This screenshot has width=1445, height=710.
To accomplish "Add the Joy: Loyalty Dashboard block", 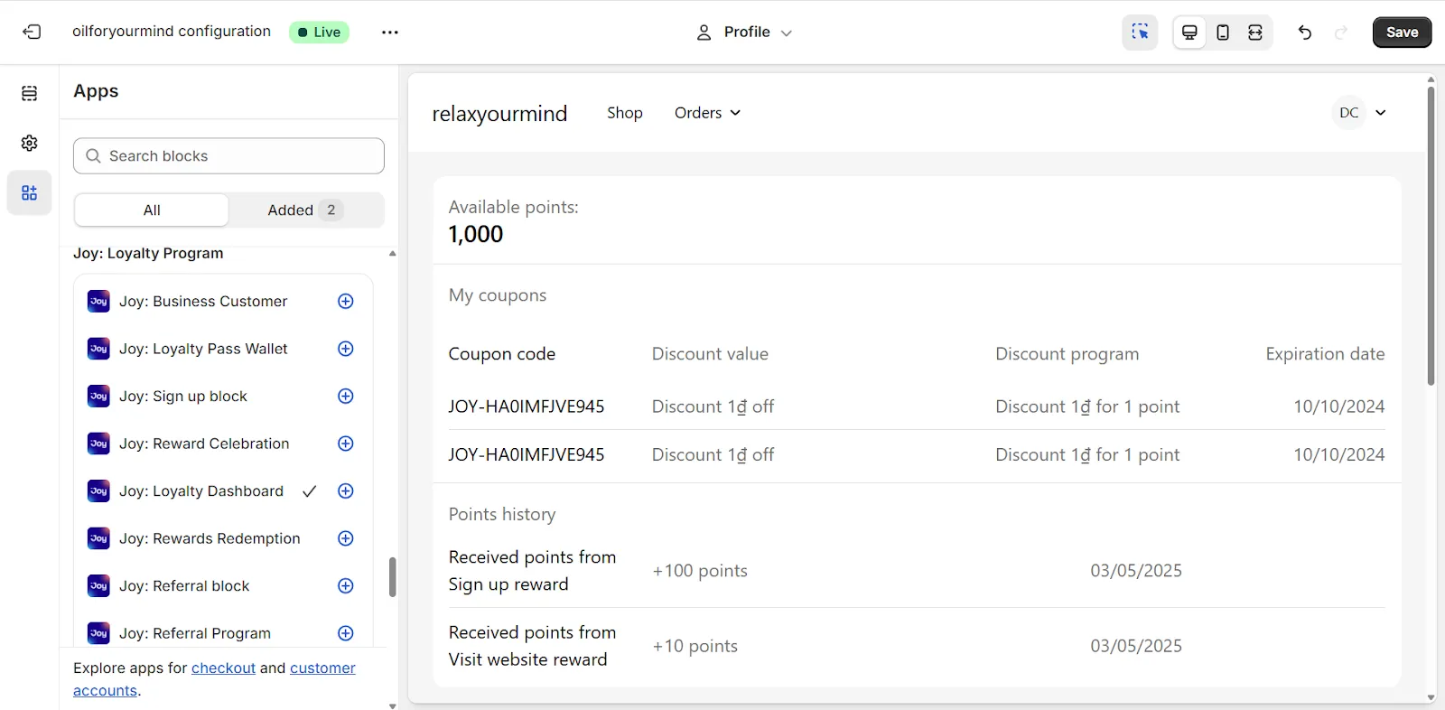I will point(346,490).
